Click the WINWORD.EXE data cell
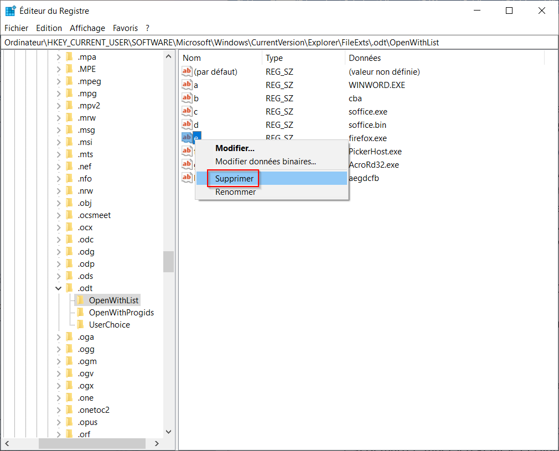The image size is (559, 451). 377,85
